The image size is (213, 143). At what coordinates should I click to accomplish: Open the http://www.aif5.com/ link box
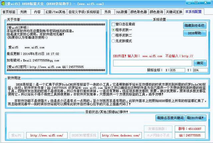[x=47, y=135]
